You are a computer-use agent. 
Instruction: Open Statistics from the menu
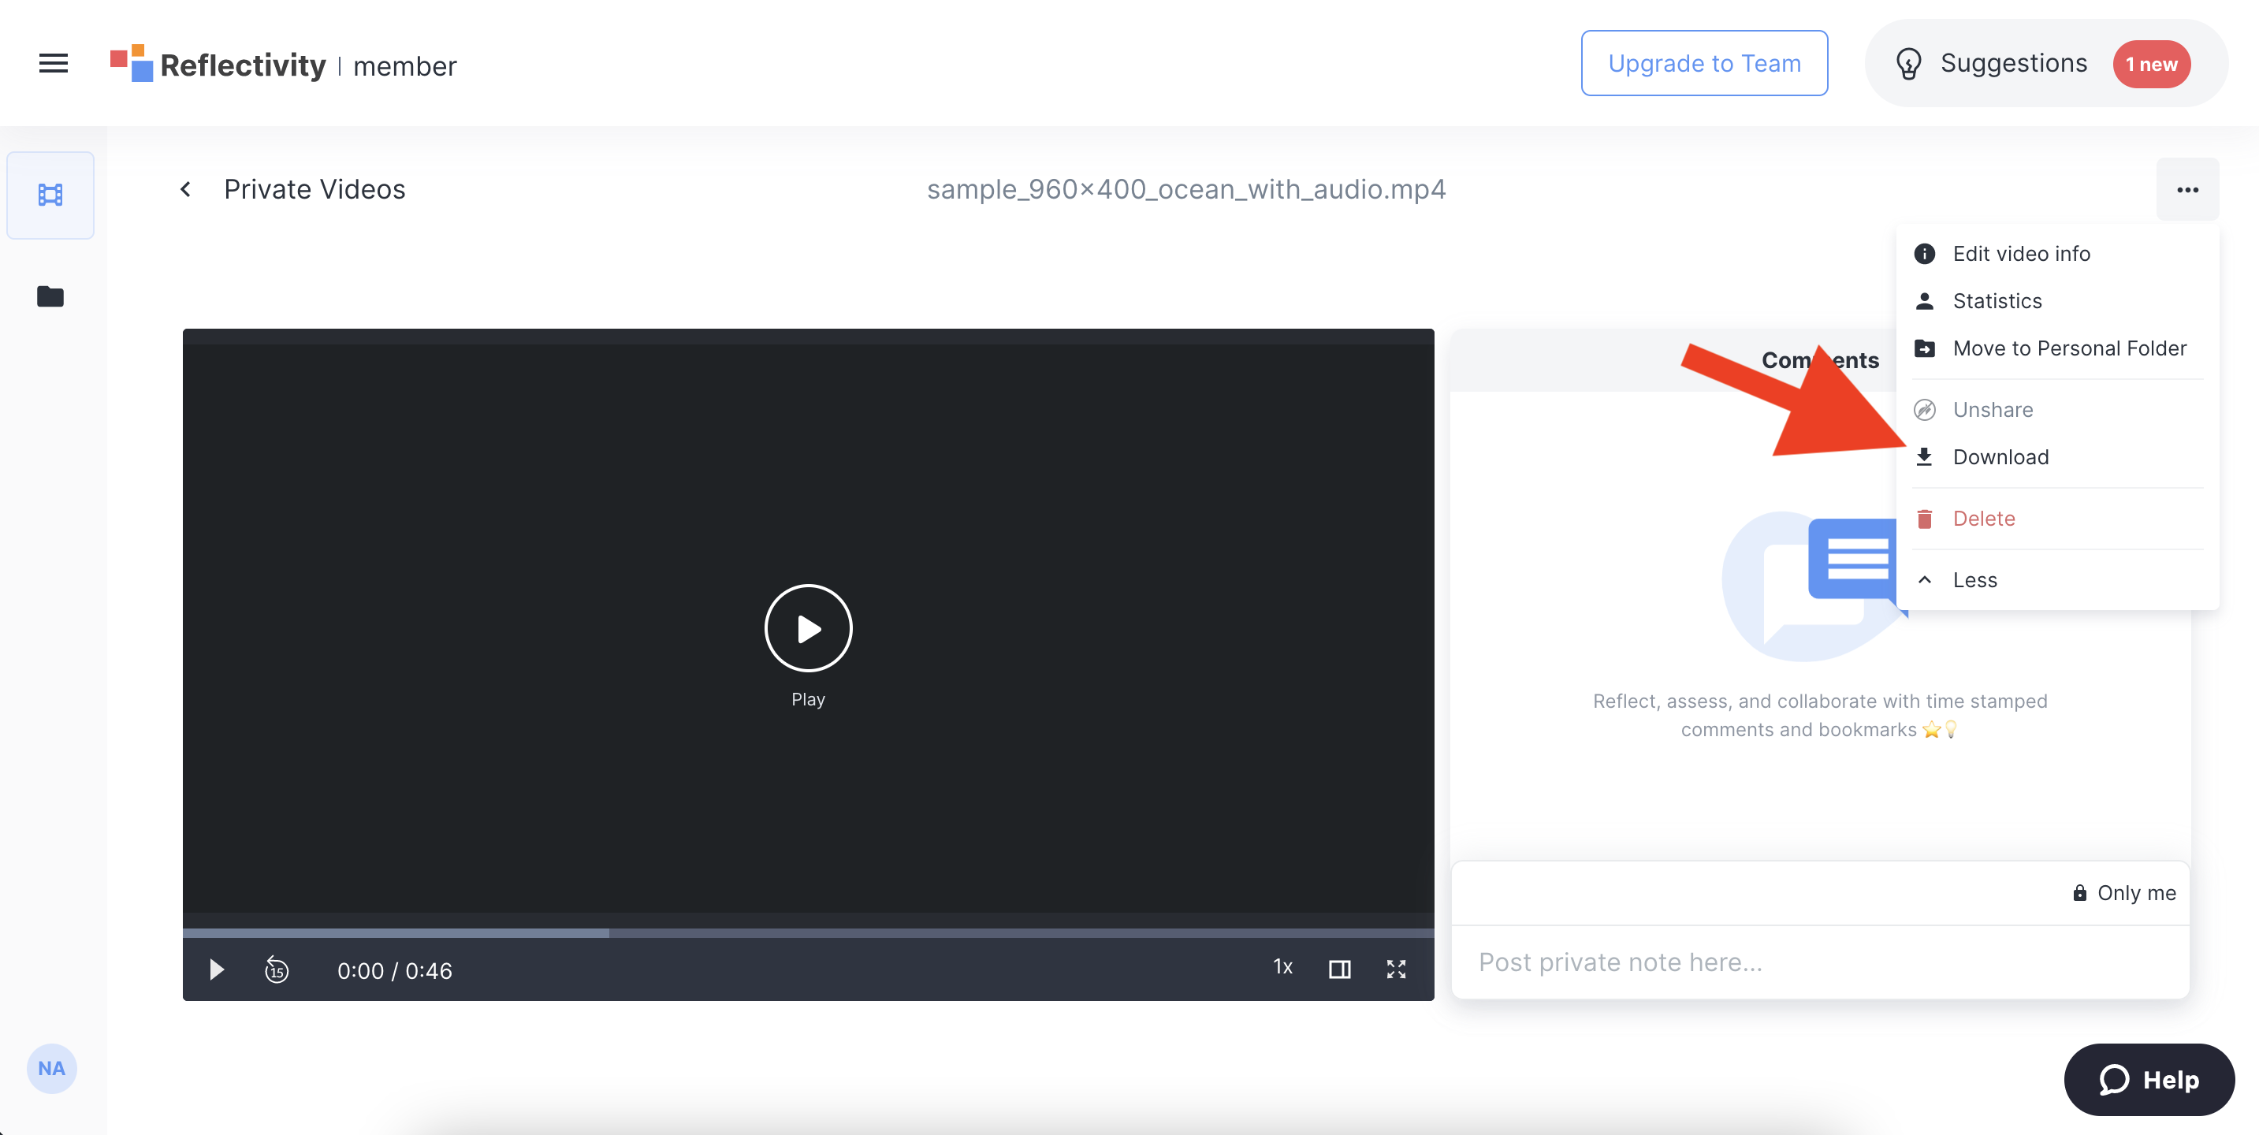[x=1996, y=301]
